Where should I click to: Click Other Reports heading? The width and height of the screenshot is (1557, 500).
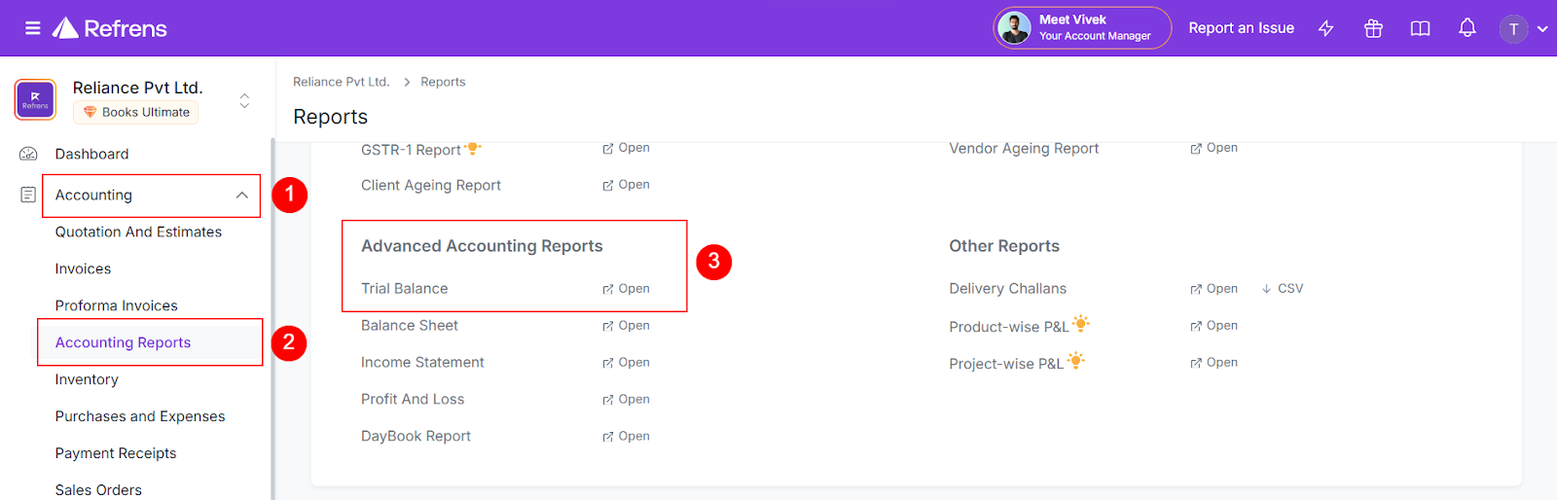click(1004, 246)
